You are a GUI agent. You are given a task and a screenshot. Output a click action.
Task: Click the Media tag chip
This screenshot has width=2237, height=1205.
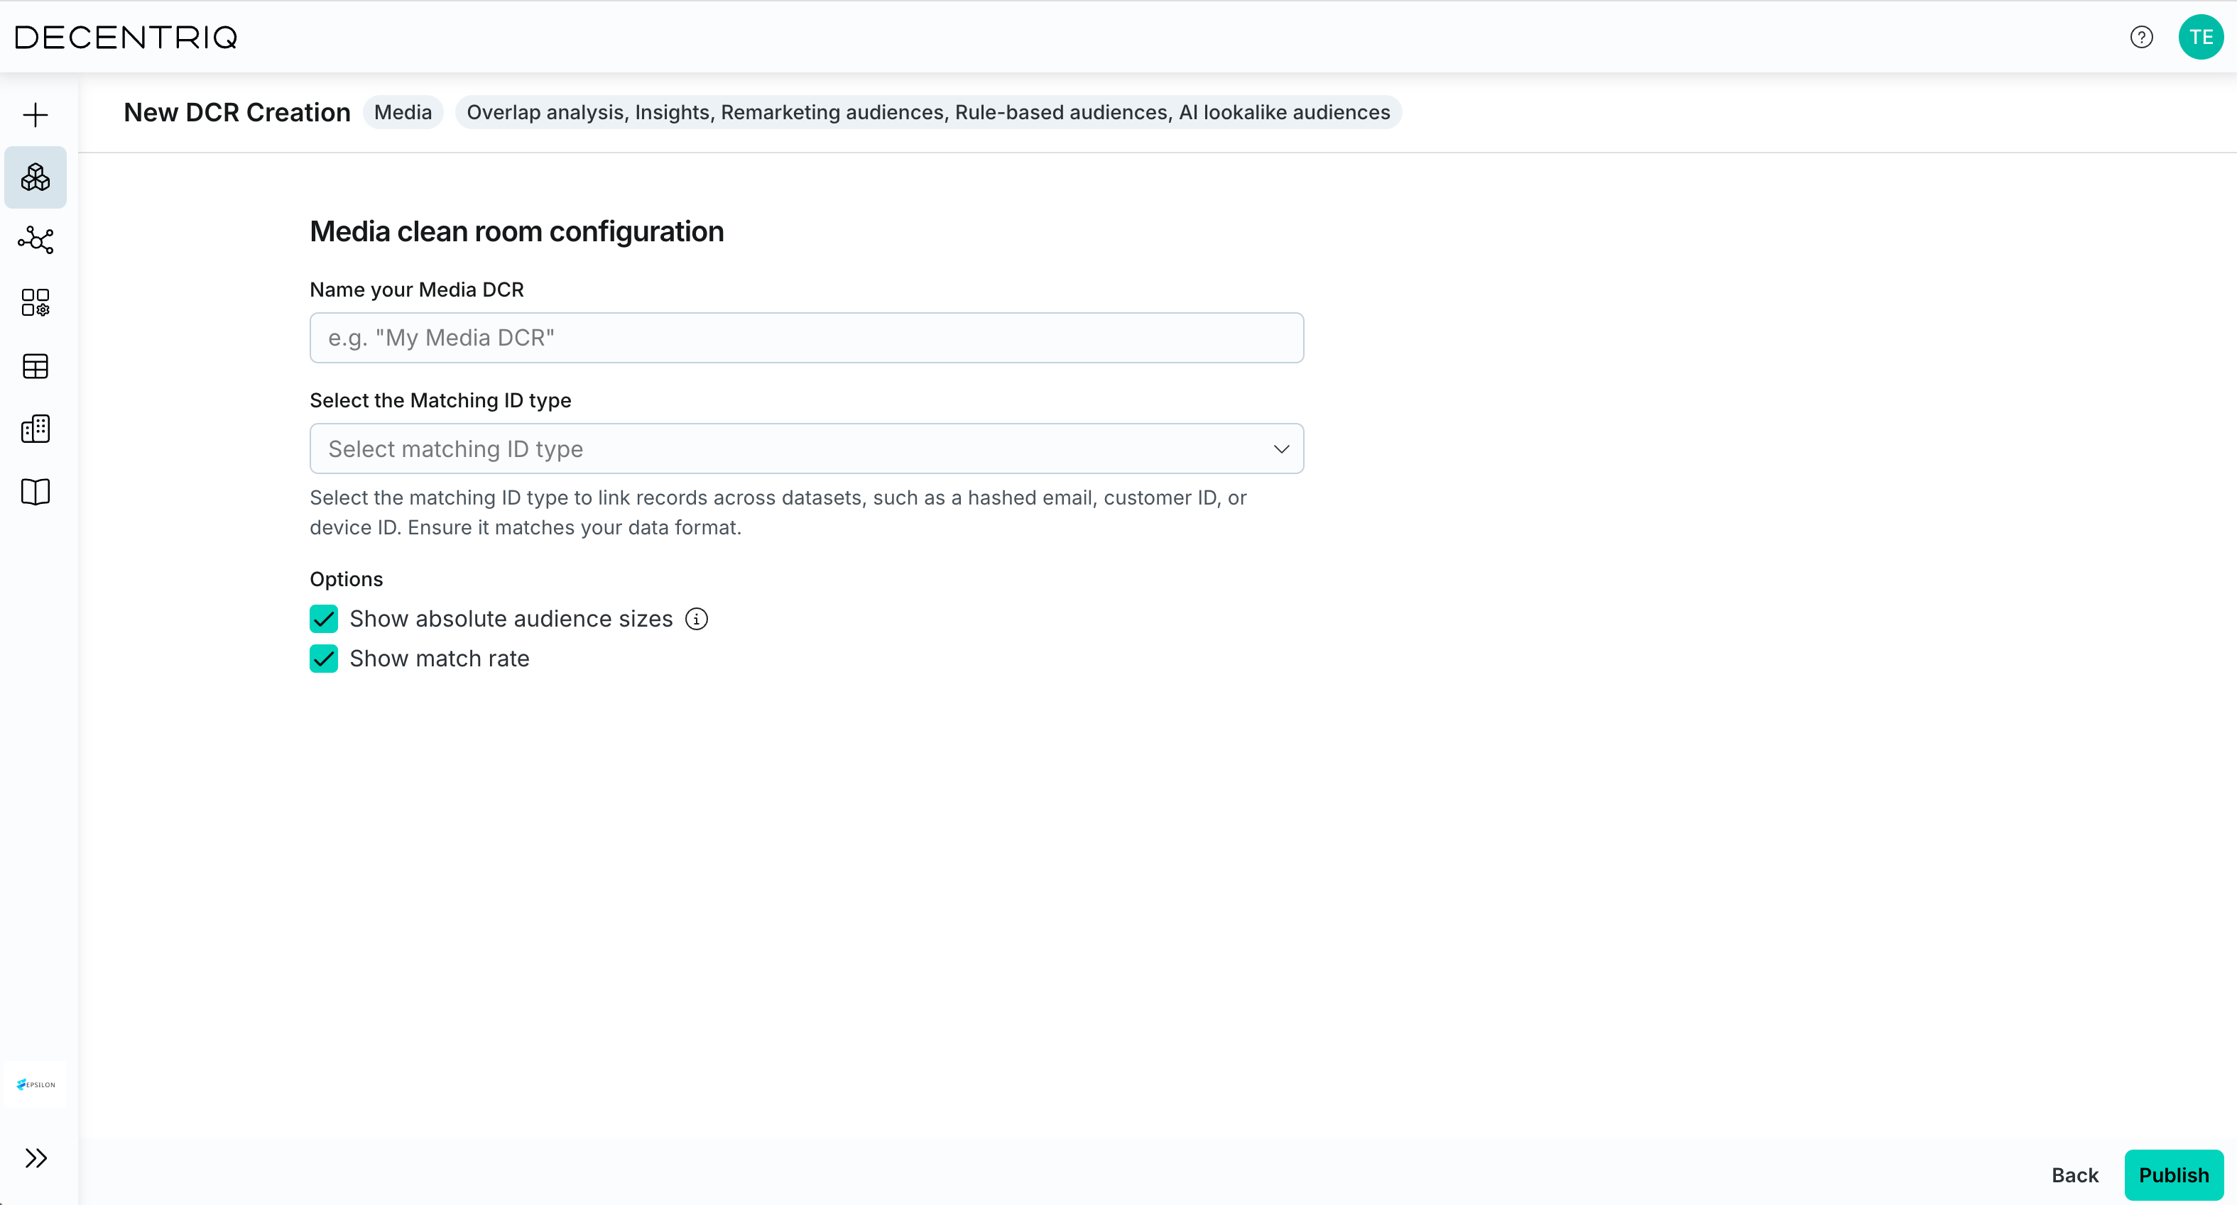tap(403, 113)
